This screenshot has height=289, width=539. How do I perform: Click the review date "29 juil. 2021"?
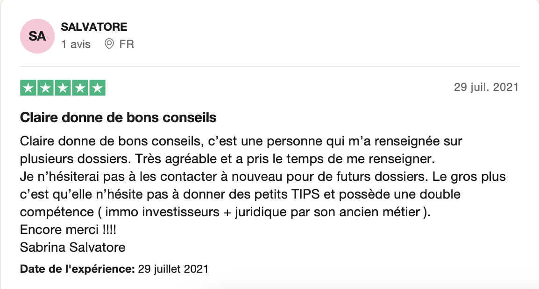point(486,88)
